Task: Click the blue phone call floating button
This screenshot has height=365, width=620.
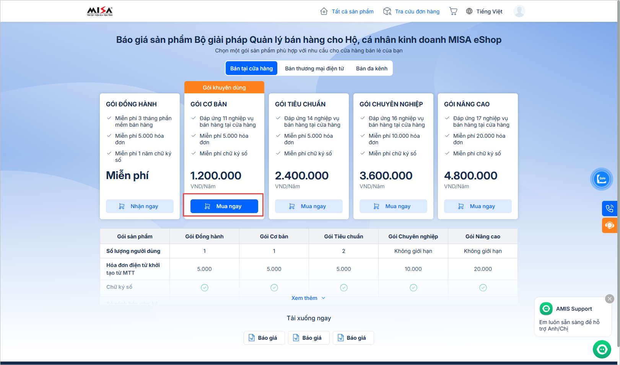Action: (x=610, y=209)
